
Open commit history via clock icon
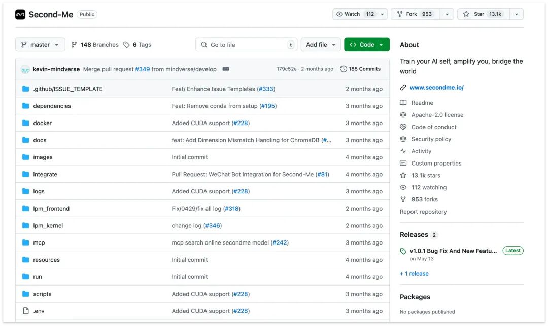(x=344, y=69)
